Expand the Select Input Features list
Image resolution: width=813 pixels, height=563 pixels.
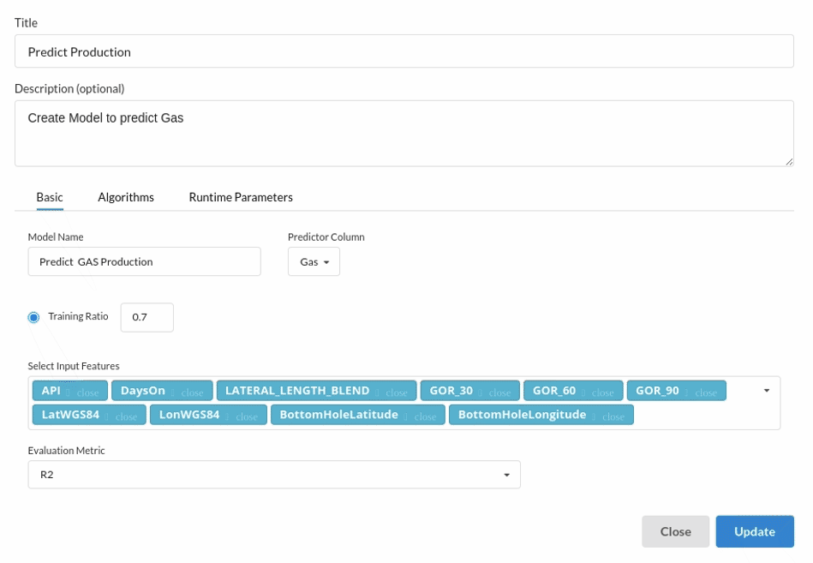tap(766, 391)
